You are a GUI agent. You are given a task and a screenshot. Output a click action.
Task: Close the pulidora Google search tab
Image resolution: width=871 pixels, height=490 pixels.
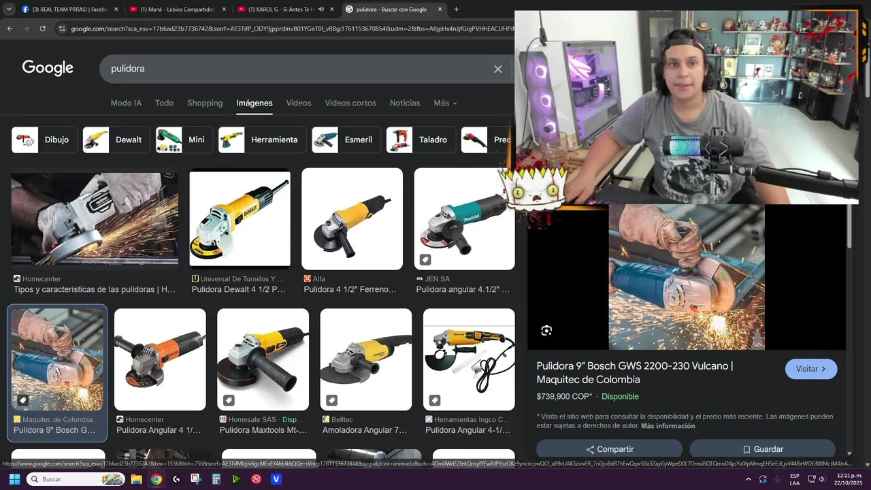tap(440, 10)
